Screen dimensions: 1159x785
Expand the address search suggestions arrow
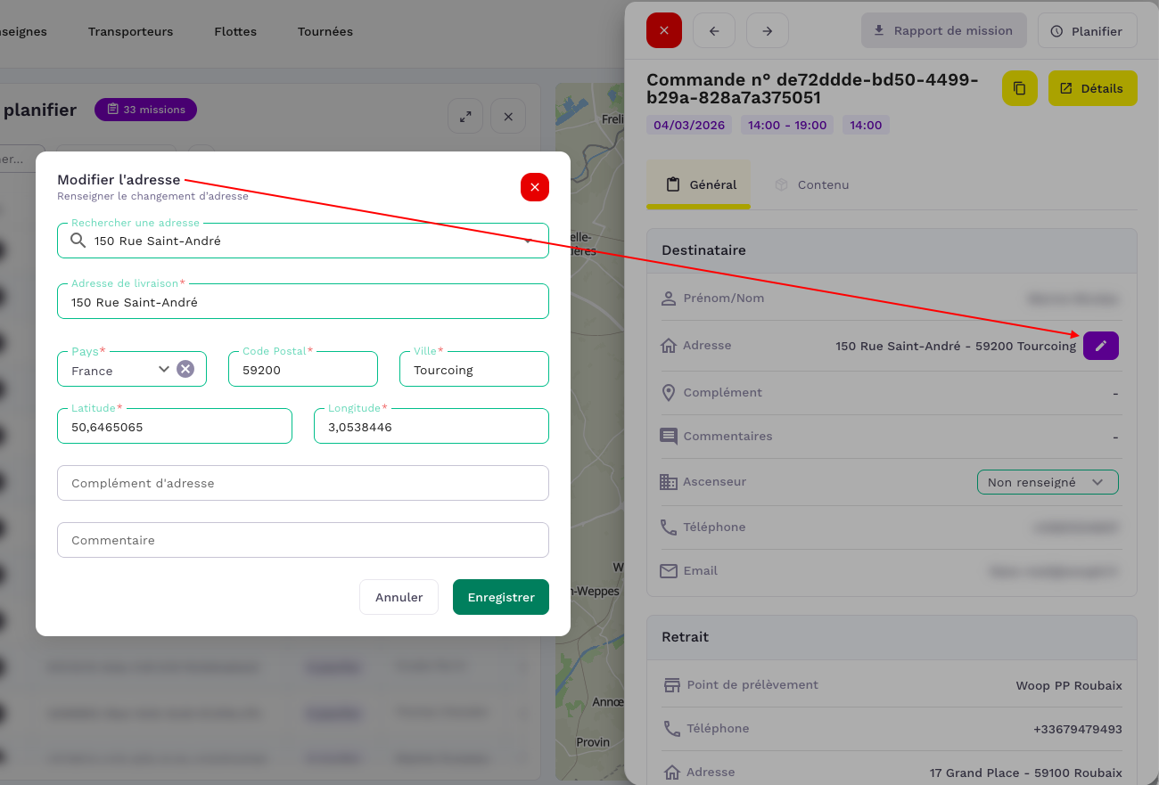tap(528, 241)
